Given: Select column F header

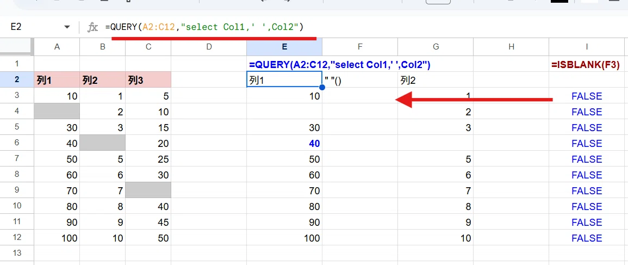Looking at the screenshot, I should click(x=360, y=47).
